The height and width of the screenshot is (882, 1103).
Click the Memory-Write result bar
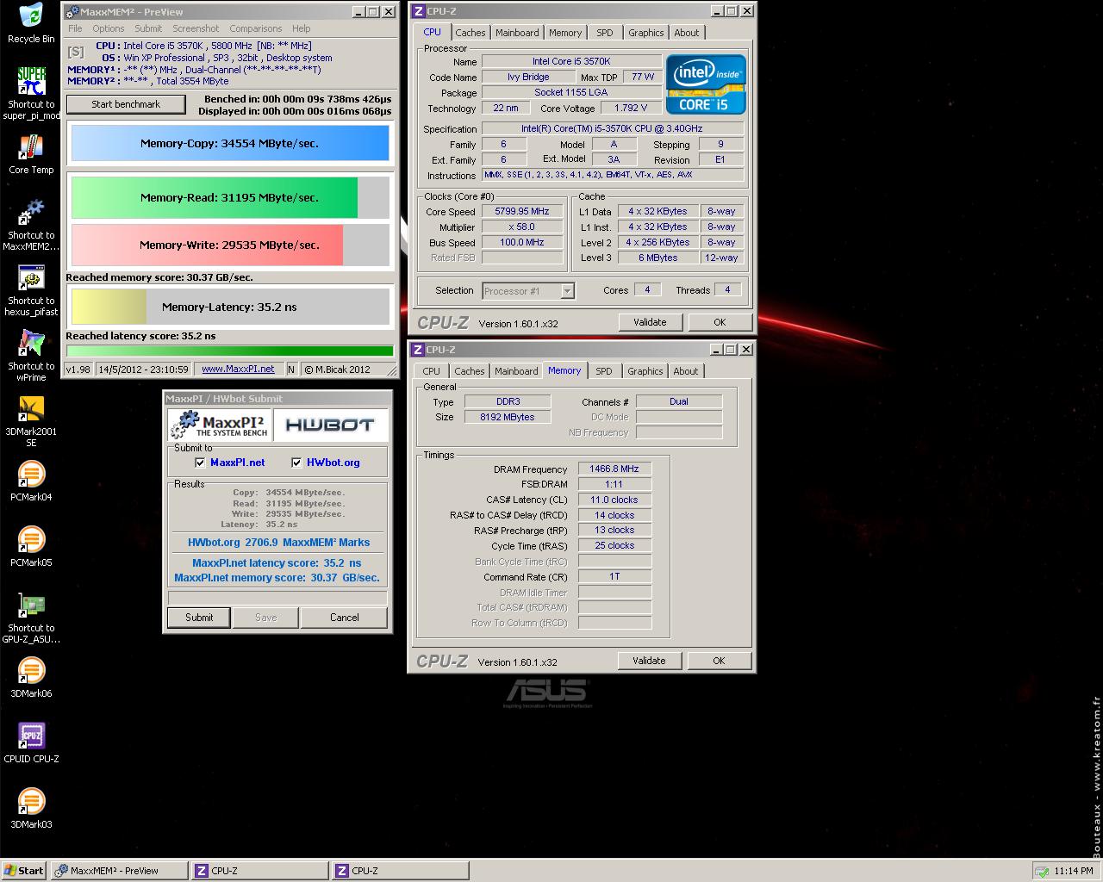(230, 245)
